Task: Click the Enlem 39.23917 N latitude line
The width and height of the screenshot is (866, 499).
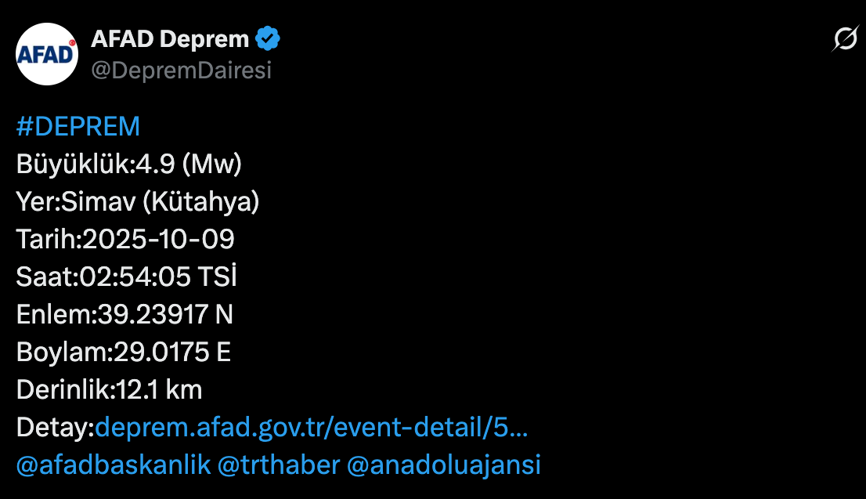Action: [124, 315]
